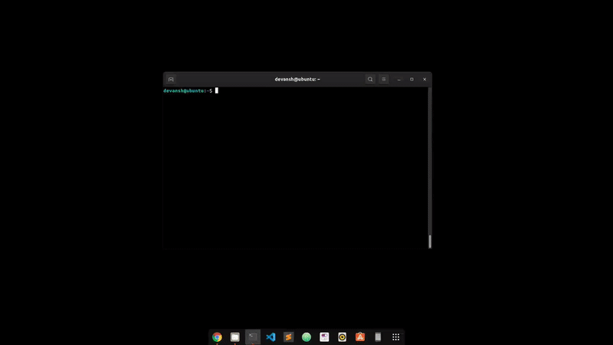Click the terminal scrollbar thumb
613x345 pixels.
(x=430, y=242)
